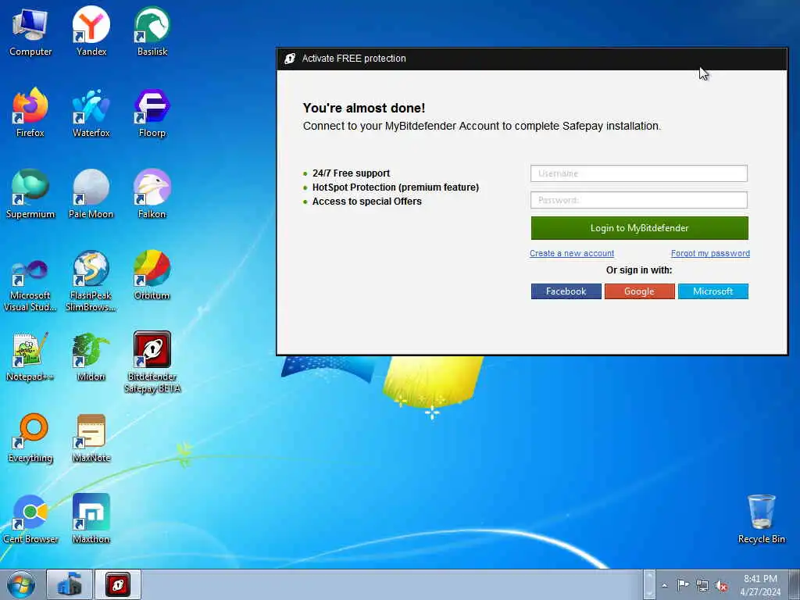
Task: Click the Show desktop strip beside the clock
Action: [x=794, y=584]
